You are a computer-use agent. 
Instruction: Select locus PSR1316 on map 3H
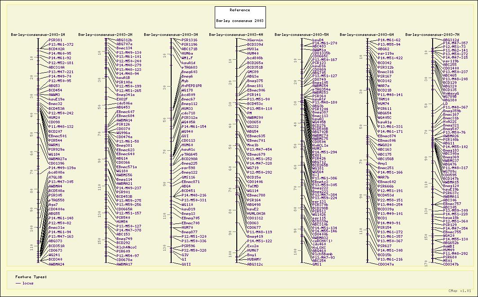[189, 40]
